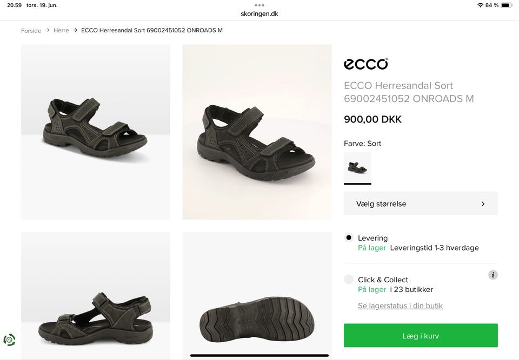Tap the three-dot multitasking icon at top
The height and width of the screenshot is (360, 519).
[259, 5]
